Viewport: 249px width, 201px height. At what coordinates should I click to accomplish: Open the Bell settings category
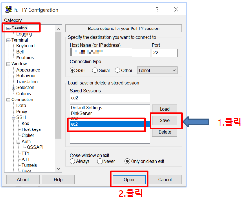coord(20,52)
